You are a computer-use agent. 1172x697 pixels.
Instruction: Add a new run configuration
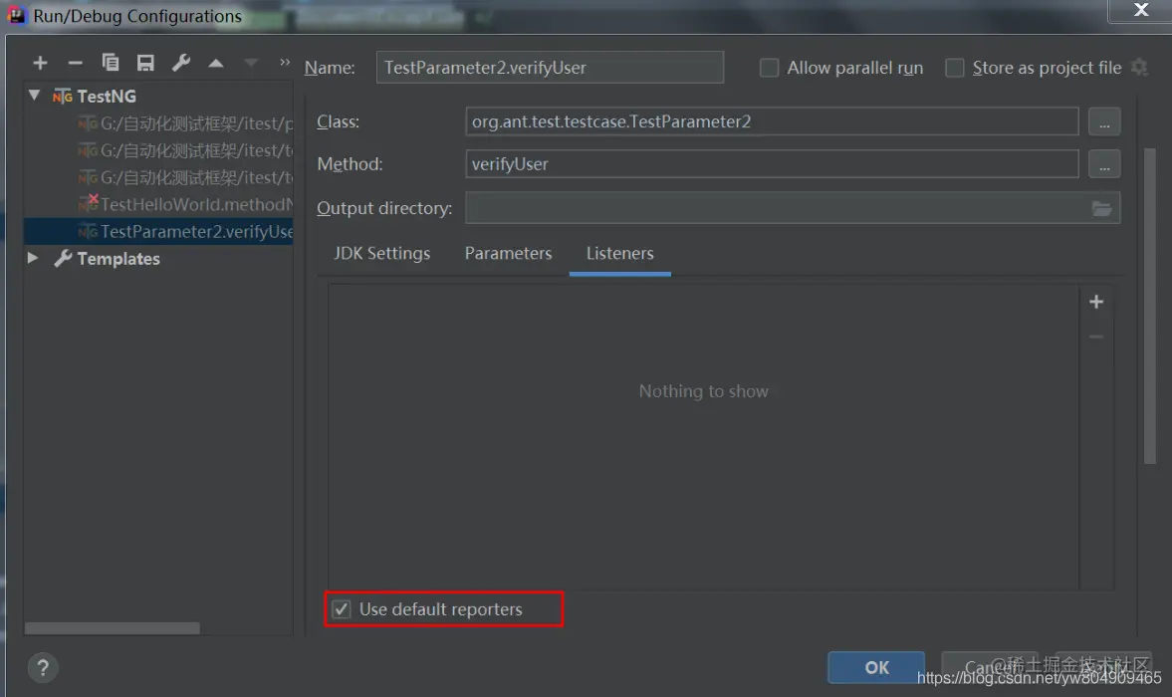tap(41, 63)
